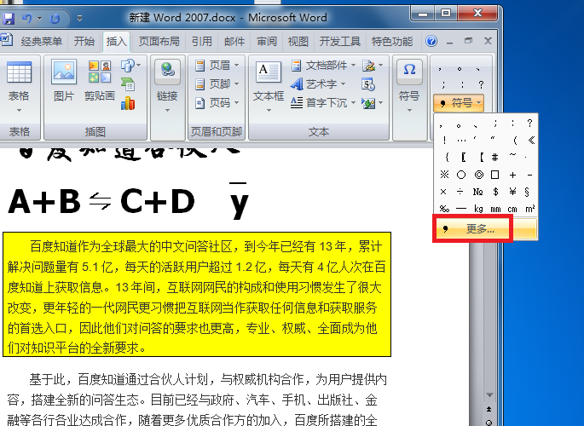Switch to the 开始 tab
The height and width of the screenshot is (426, 584).
point(84,41)
